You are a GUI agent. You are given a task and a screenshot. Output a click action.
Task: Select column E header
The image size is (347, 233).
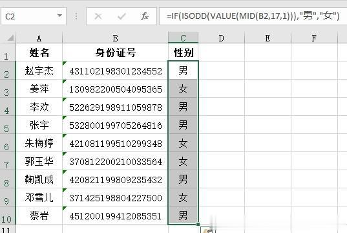pyautogui.click(x=268, y=38)
